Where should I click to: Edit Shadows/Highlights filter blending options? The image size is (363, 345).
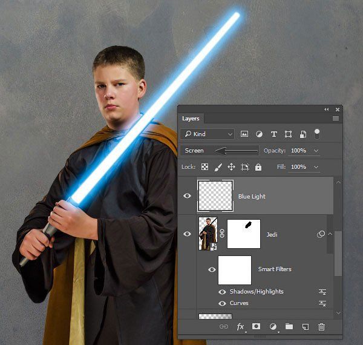point(322,292)
